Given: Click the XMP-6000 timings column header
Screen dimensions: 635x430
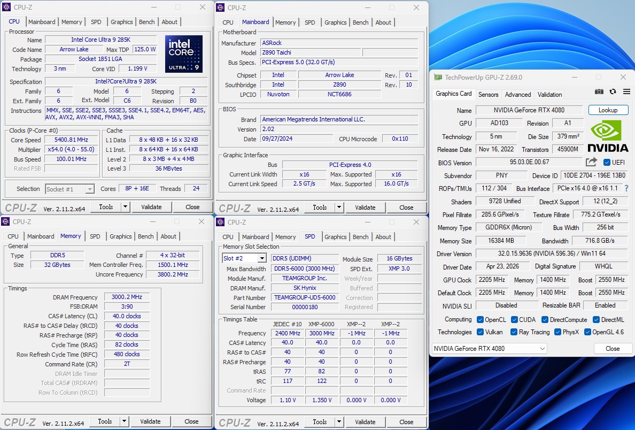Looking at the screenshot, I should click(x=322, y=324).
